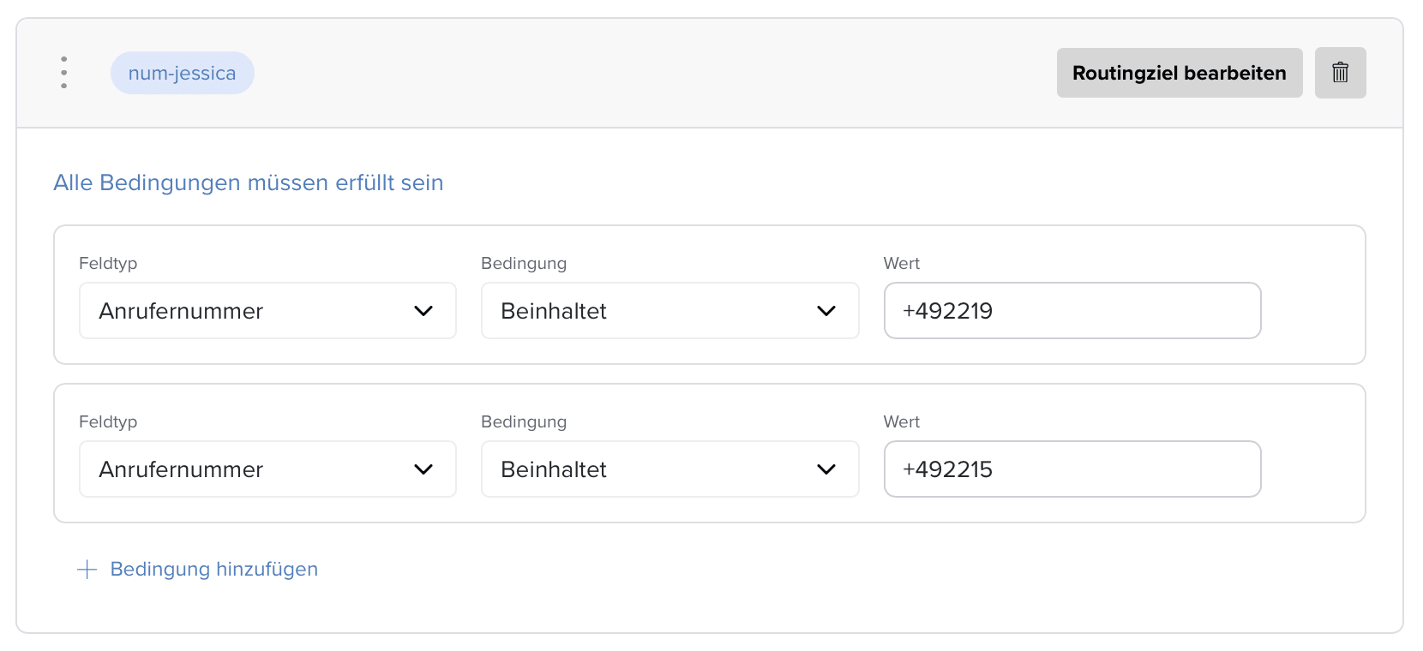Click chevron arrow of second Feldtyp dropdown
Image resolution: width=1423 pixels, height=651 pixels.
[x=423, y=469]
